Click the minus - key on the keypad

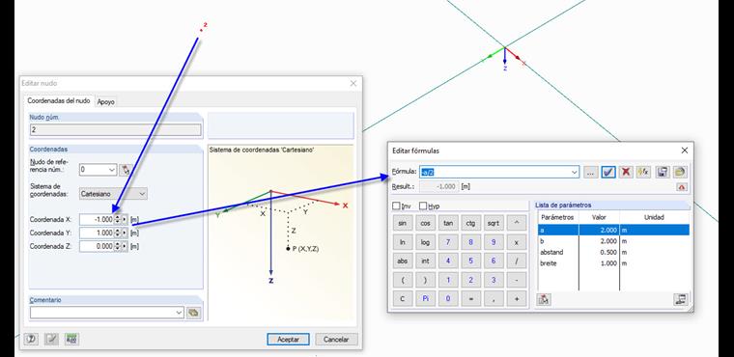click(517, 280)
